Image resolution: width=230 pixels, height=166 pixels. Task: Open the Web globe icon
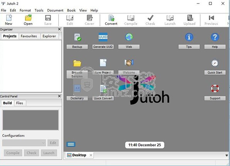129,37
